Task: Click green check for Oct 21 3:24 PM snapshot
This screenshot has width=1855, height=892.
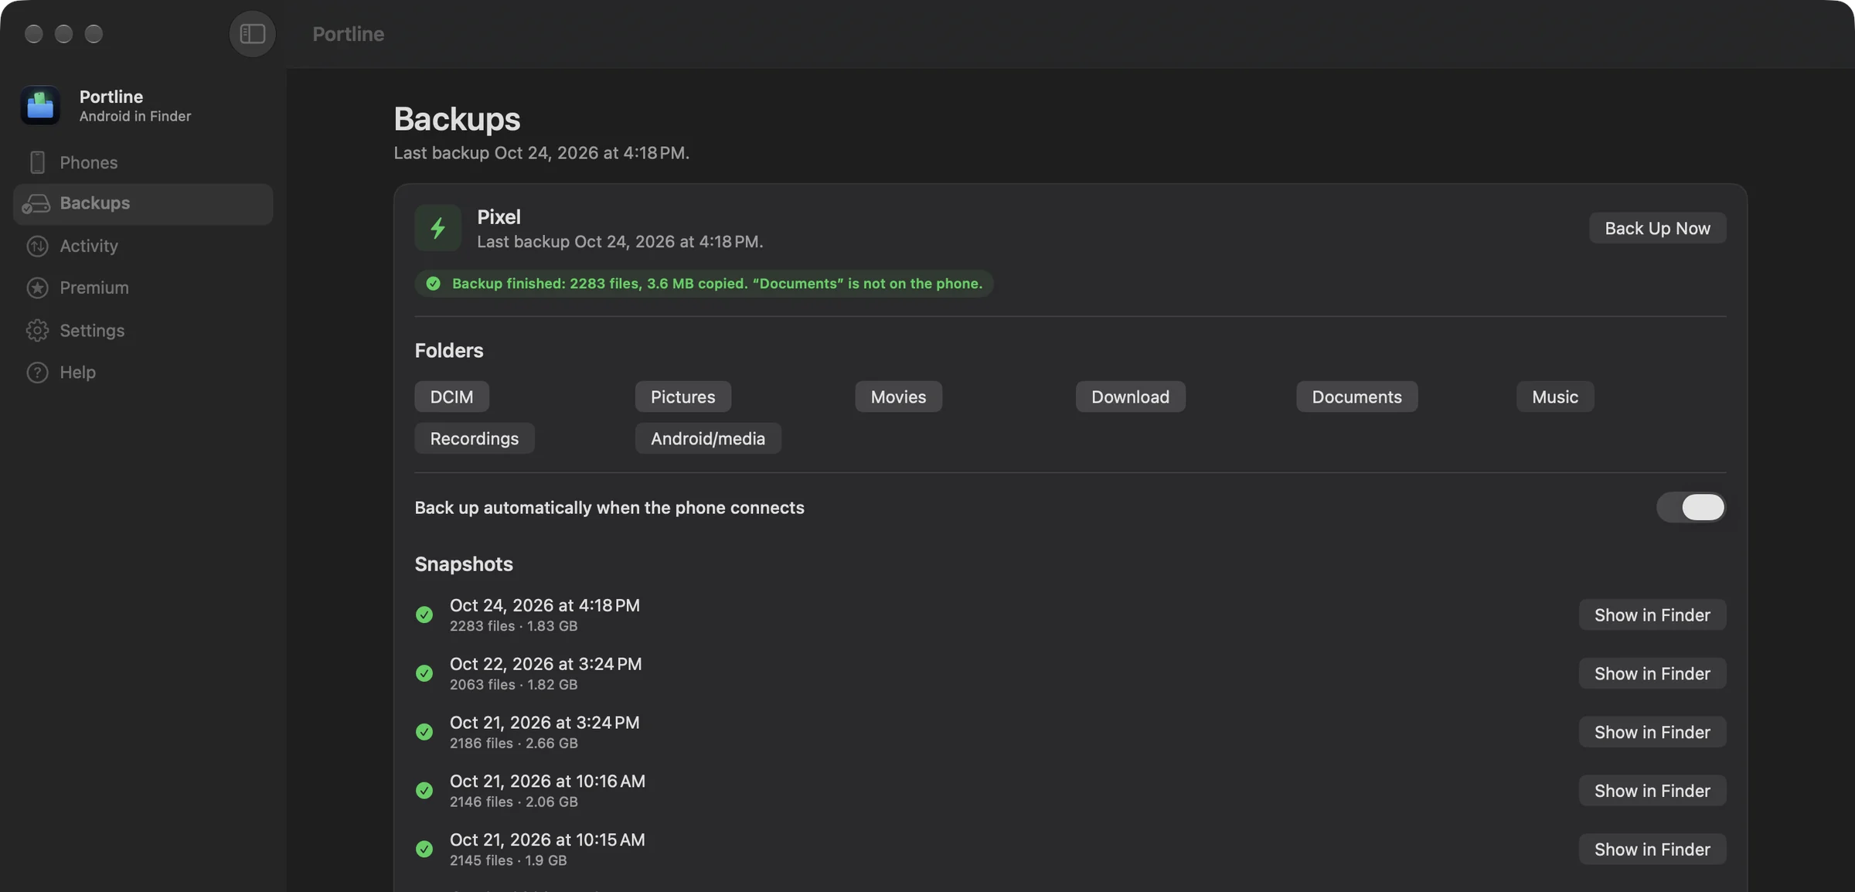Action: pyautogui.click(x=424, y=732)
